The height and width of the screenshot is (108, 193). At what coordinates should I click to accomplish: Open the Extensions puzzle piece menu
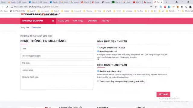click(182, 7)
